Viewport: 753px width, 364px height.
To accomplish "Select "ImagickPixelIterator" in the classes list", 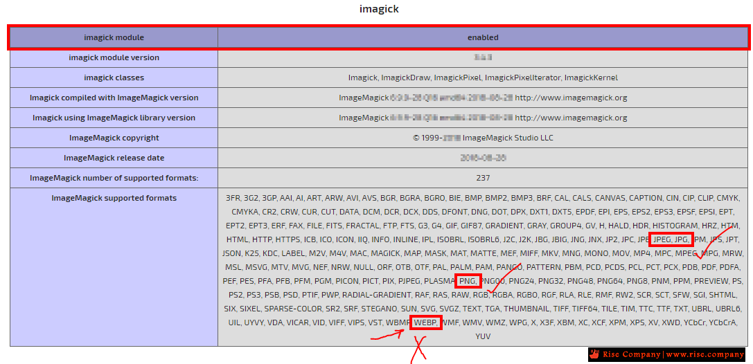I will click(x=523, y=78).
